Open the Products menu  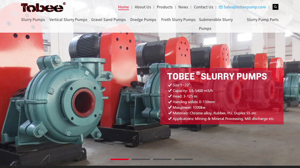pos(165,7)
